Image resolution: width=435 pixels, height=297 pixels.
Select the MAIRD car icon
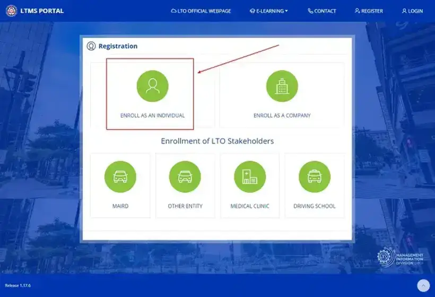coord(120,177)
